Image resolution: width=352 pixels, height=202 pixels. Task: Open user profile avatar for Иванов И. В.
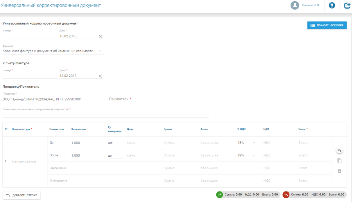[295, 5]
